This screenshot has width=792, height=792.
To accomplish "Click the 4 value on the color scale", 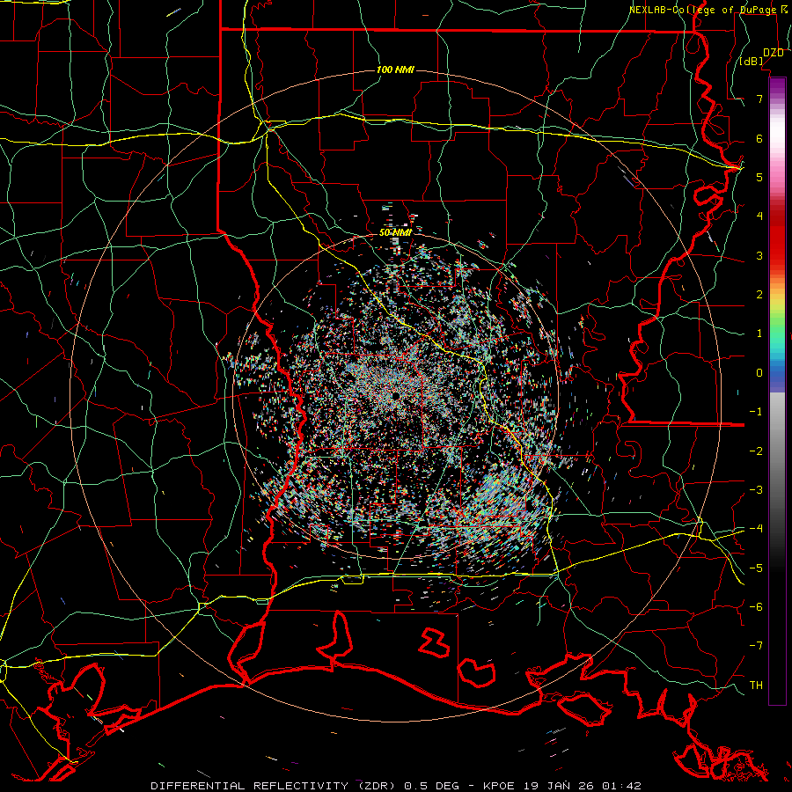I will [x=759, y=216].
